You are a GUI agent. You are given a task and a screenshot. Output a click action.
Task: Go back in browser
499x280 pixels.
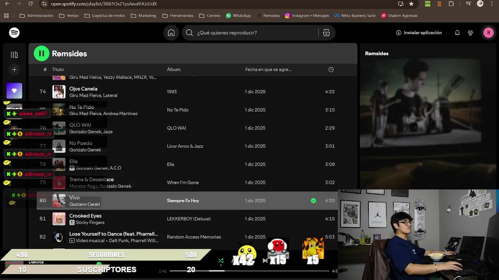(x=7, y=4)
